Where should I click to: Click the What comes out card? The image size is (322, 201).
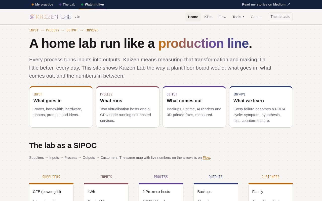[194, 107]
